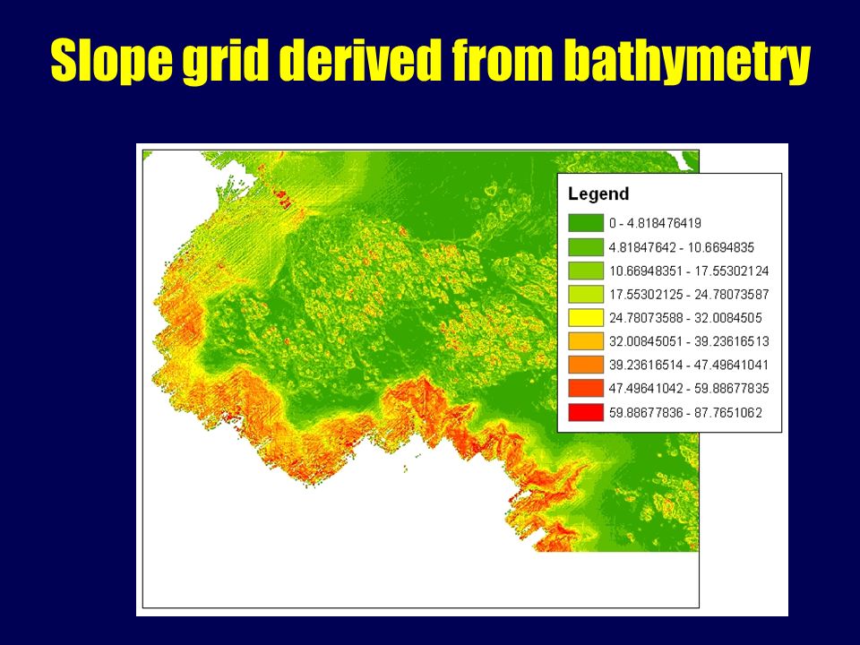Select the 39.23616514 - 47.49641041 swatch
860x645 pixels.
(586, 365)
